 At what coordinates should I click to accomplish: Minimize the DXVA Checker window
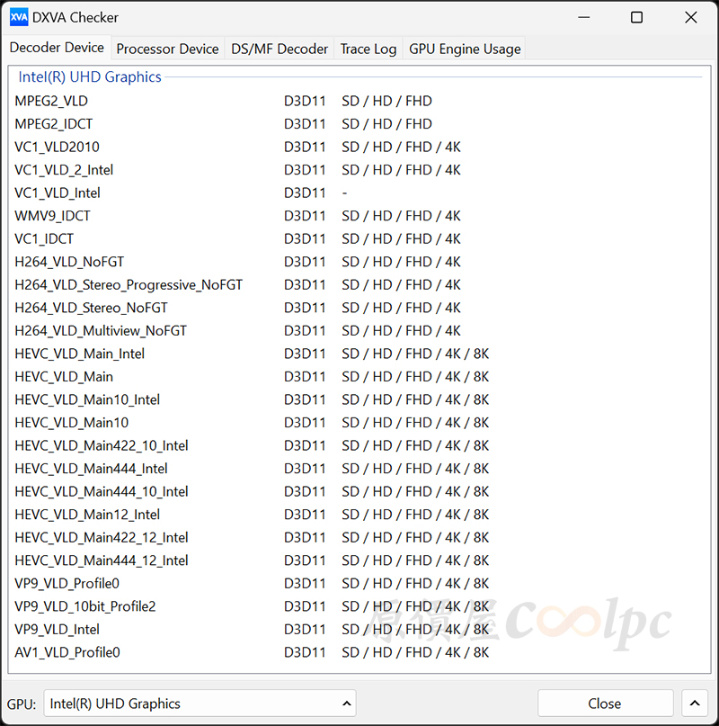click(x=584, y=18)
